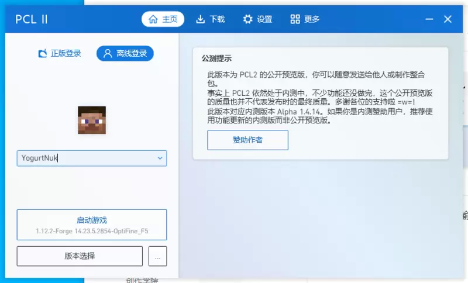Click the 启动游戏 launch game button

tap(92, 225)
